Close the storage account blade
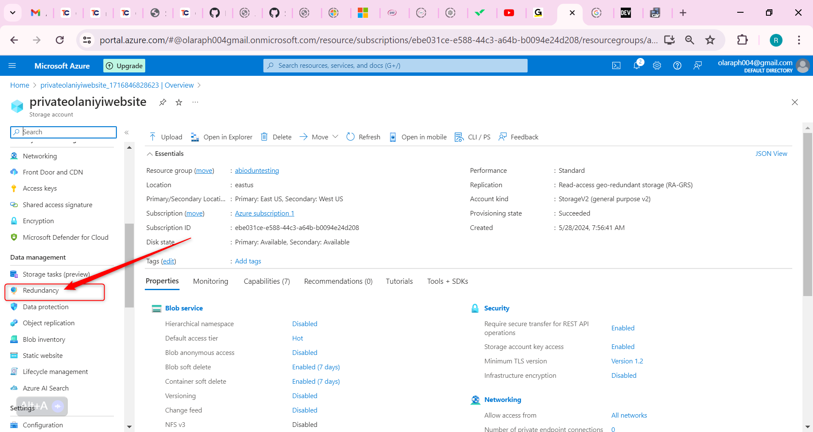 point(795,102)
